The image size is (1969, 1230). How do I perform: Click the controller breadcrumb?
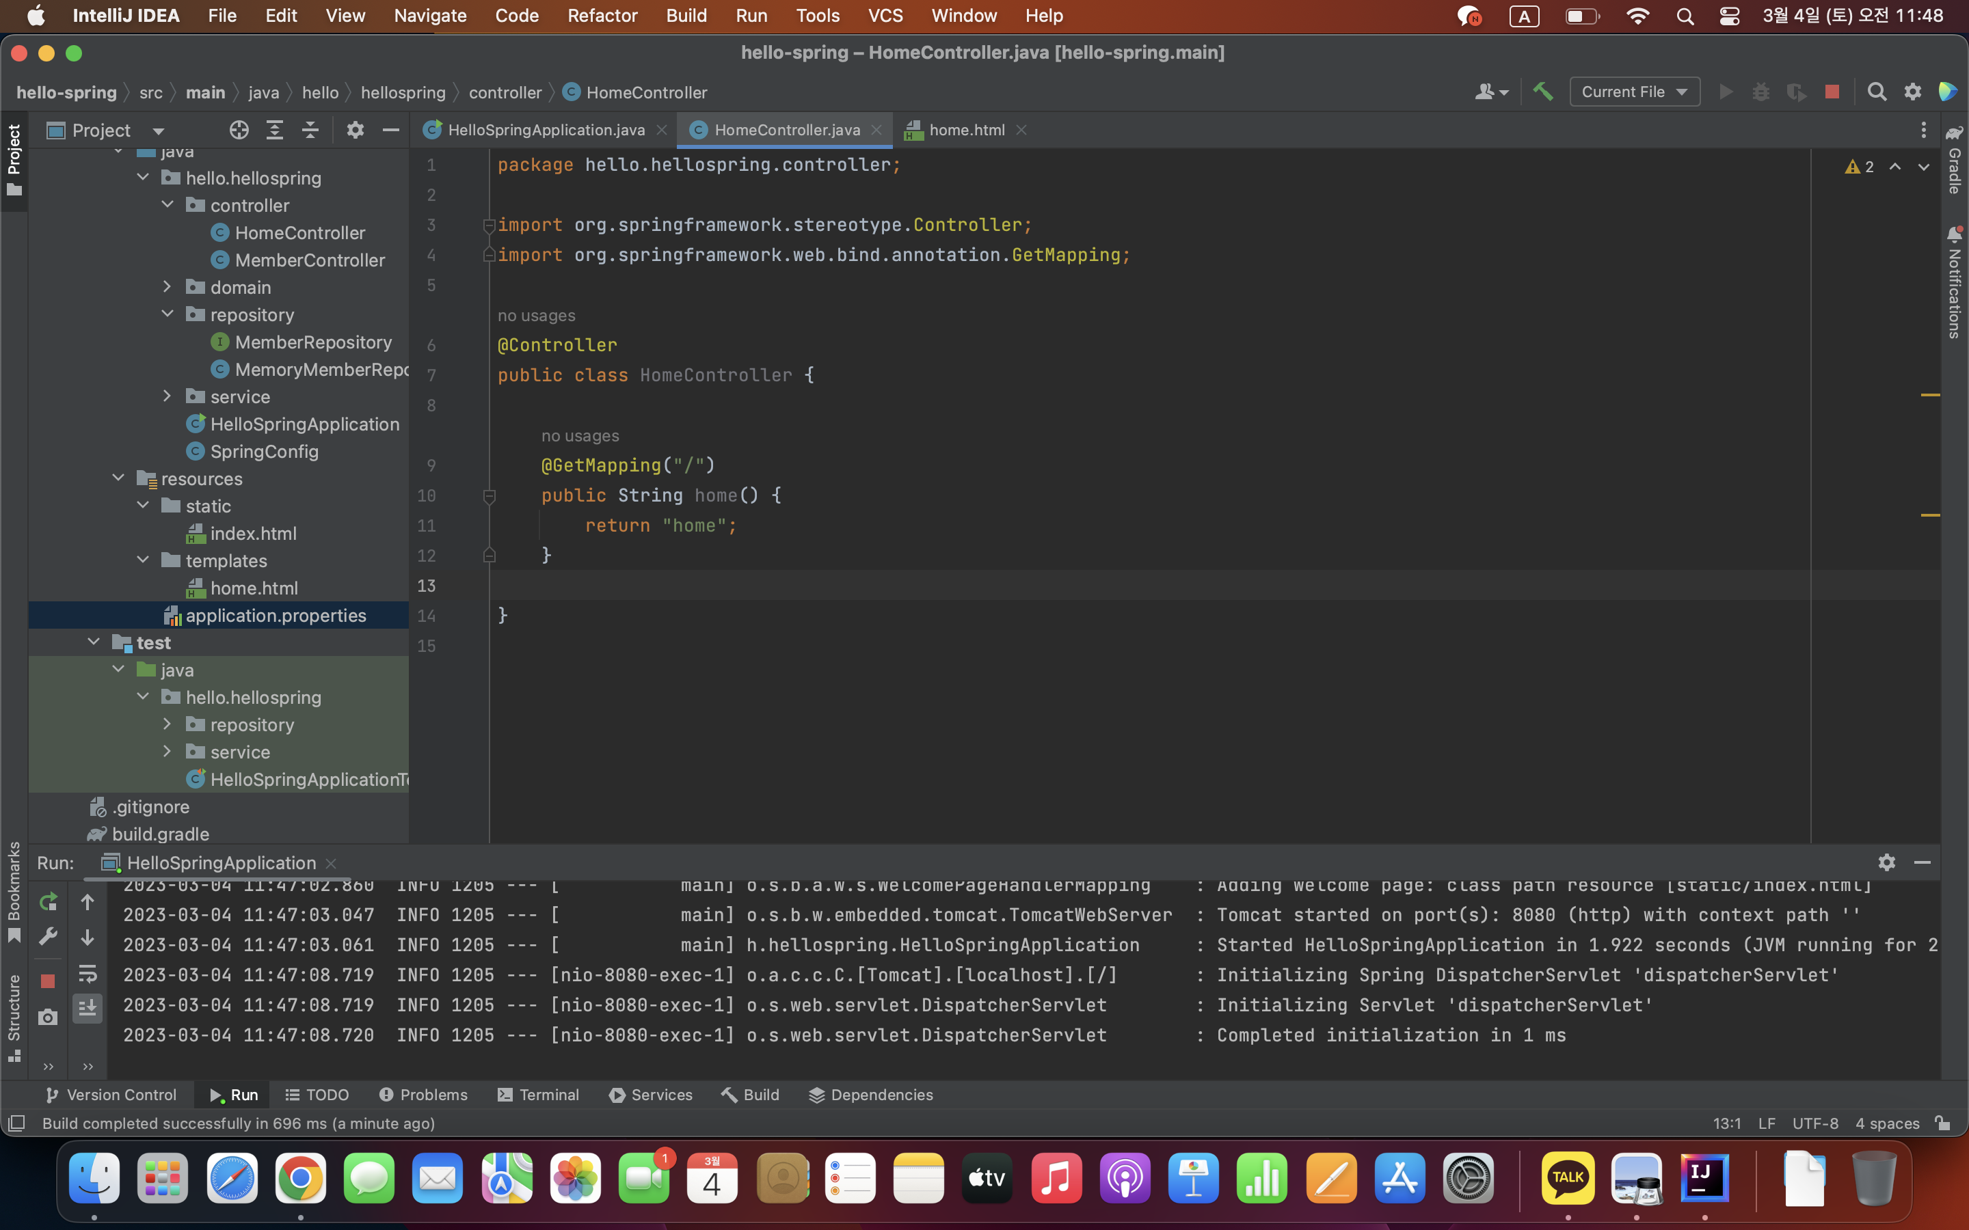pyautogui.click(x=505, y=93)
